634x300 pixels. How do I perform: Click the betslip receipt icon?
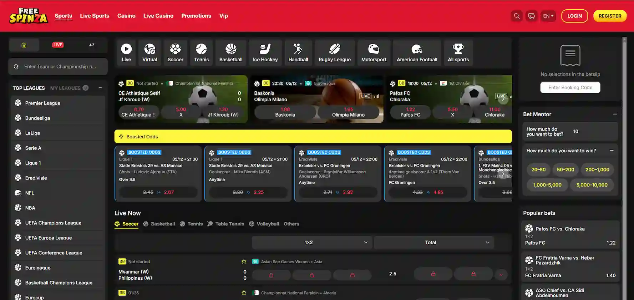coord(570,55)
